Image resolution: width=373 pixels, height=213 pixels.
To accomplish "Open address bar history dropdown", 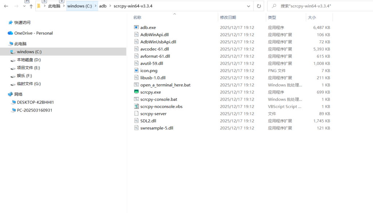I will click(248, 6).
